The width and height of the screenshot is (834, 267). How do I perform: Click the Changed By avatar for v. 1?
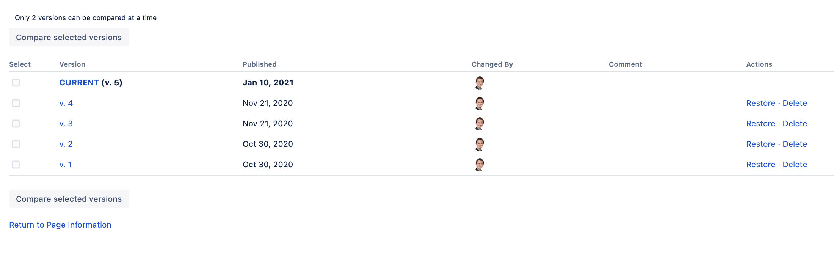click(480, 164)
